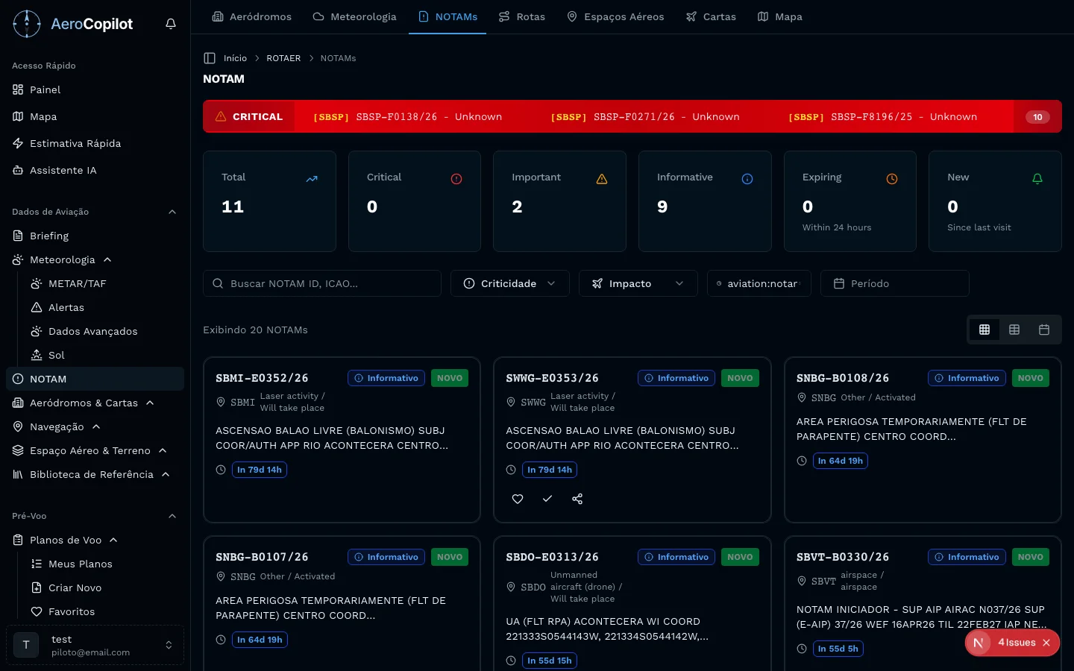Viewport: 1074px width, 671px height.
Task: Open METAR/TAF in the sidebar
Action: coord(78,283)
